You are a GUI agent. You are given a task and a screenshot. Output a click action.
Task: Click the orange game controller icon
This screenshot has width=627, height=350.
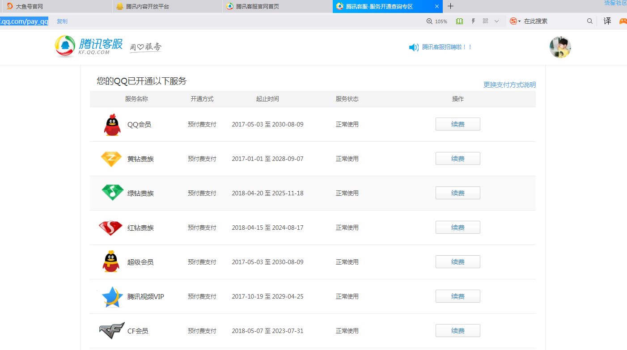[x=623, y=21]
